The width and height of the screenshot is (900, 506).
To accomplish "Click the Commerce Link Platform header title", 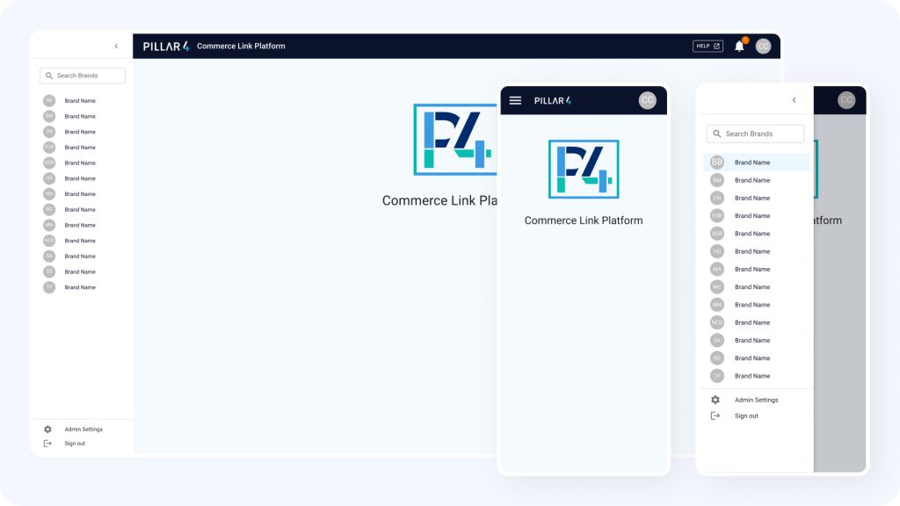I will (241, 46).
